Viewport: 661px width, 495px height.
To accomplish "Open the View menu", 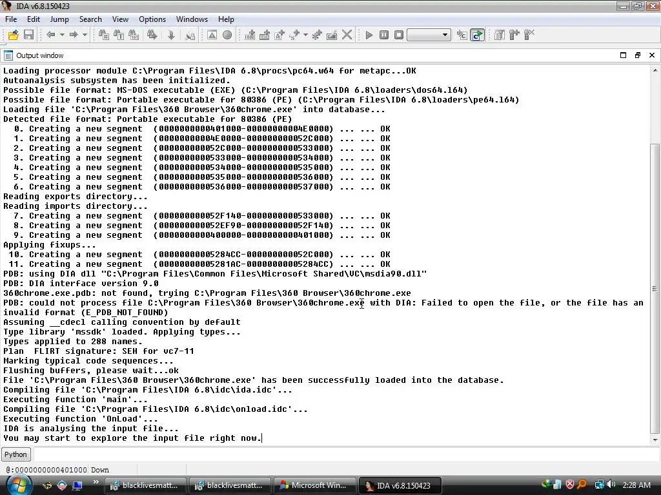I will 120,19.
